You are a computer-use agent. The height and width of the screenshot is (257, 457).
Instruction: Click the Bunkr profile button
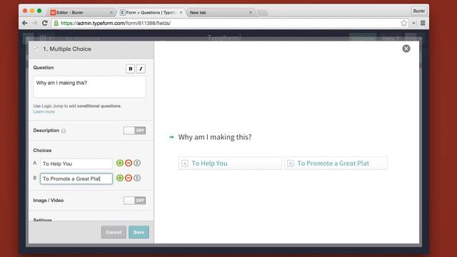(x=419, y=11)
